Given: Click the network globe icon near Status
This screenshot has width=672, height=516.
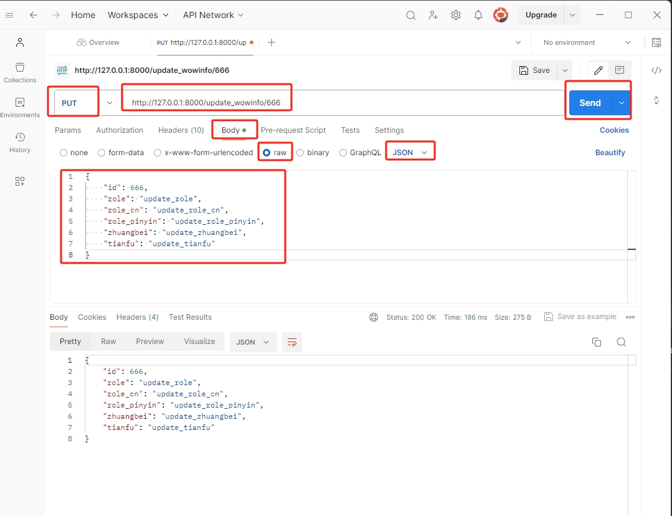Looking at the screenshot, I should coord(374,317).
